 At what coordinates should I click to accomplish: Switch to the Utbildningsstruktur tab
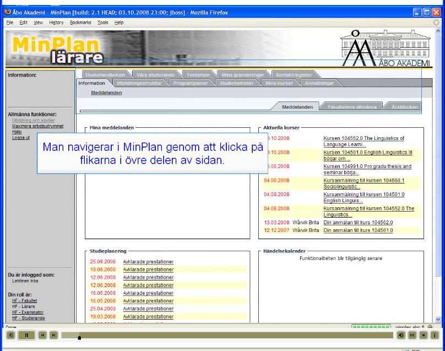pos(139,83)
